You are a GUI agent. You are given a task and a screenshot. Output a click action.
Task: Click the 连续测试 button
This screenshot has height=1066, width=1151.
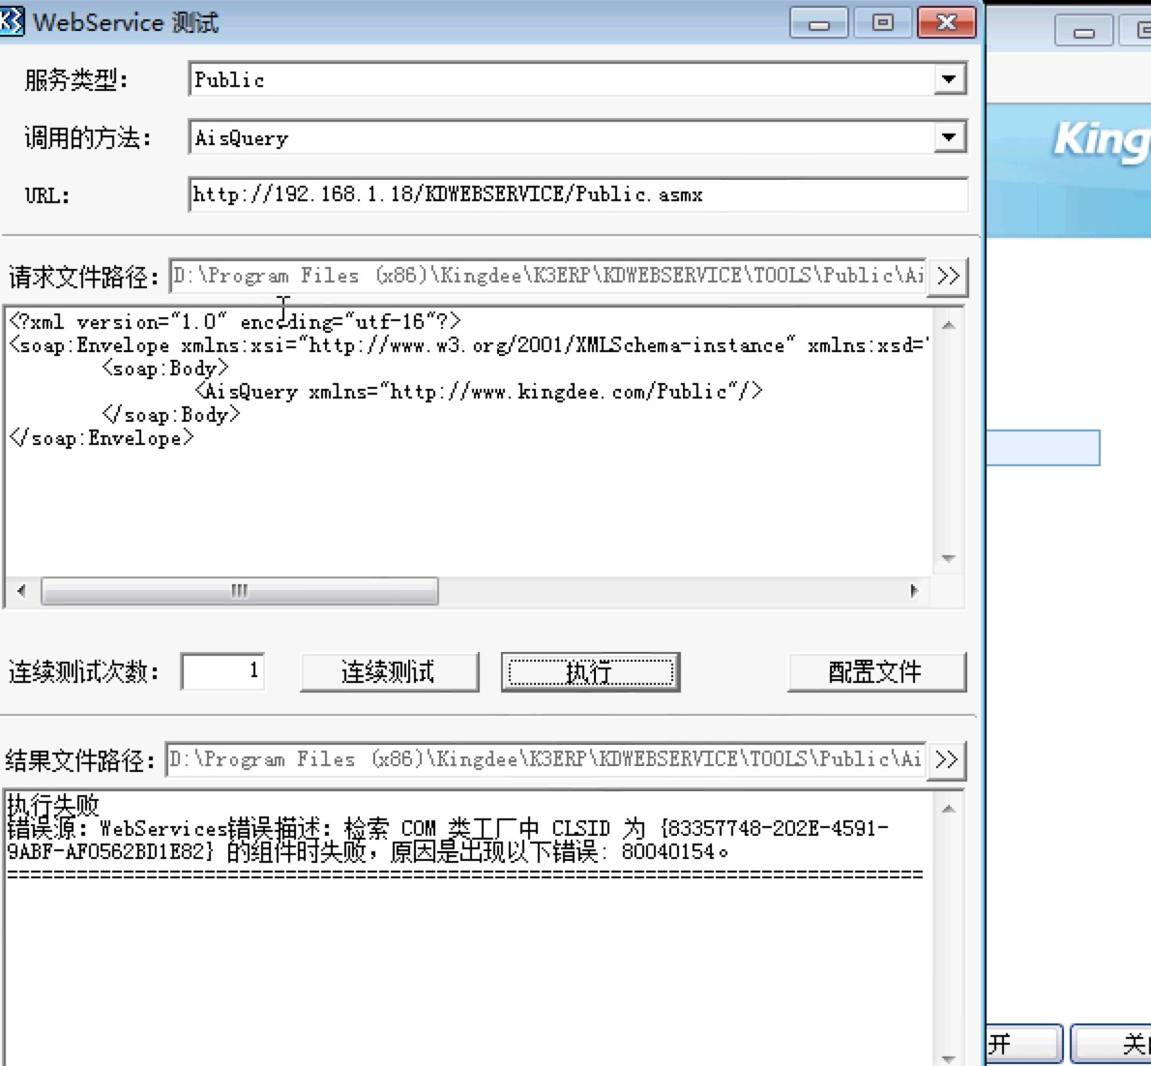pos(389,671)
